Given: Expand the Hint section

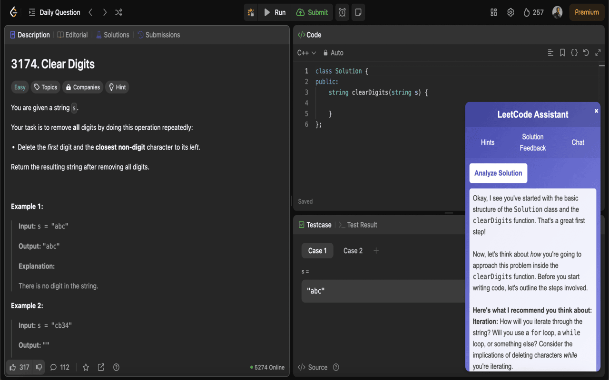Looking at the screenshot, I should [x=117, y=87].
